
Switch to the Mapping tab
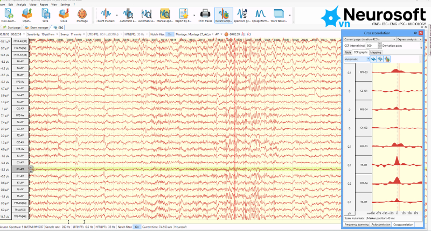click(376, 53)
